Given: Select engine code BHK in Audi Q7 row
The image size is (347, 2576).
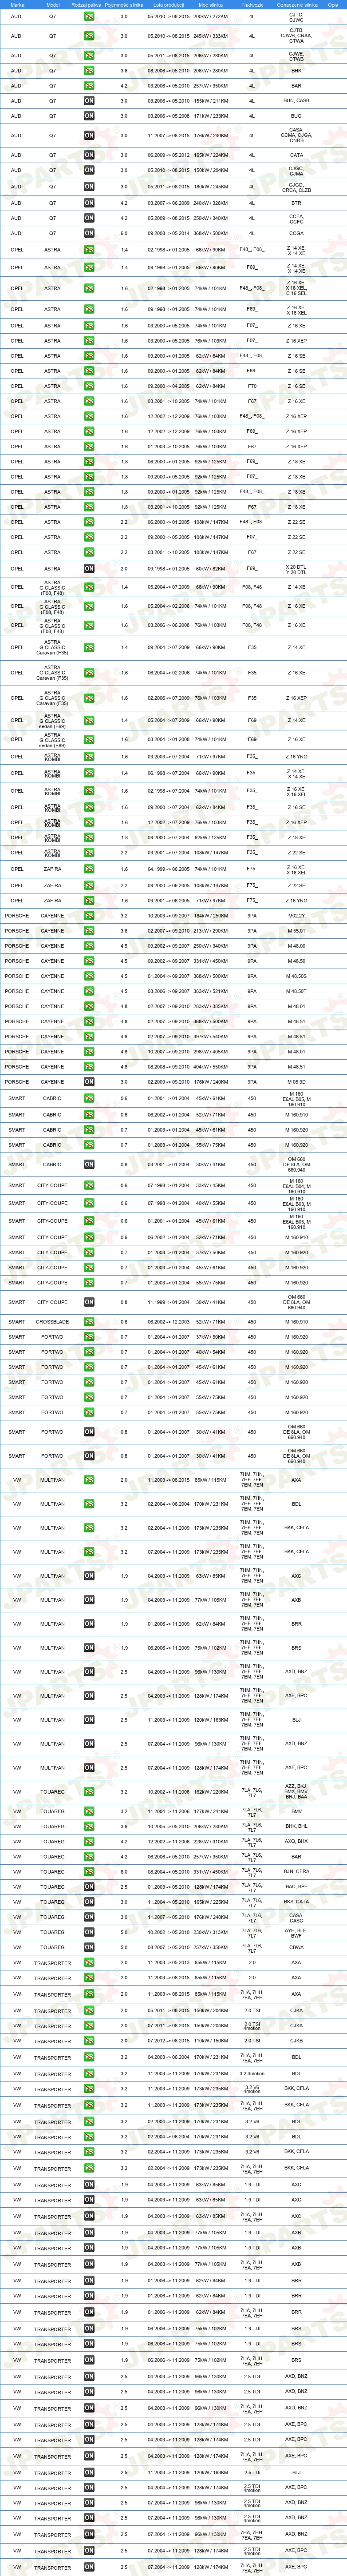Looking at the screenshot, I should pos(296,71).
